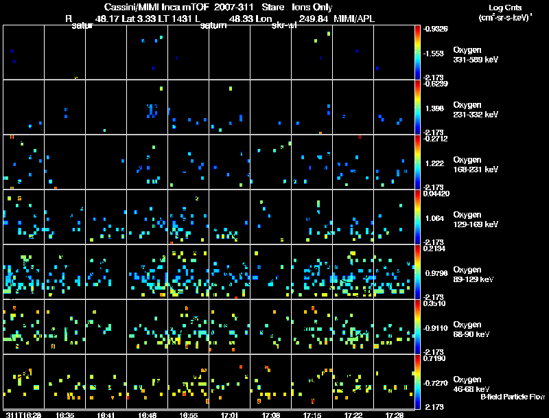549x418 pixels.
Task: Click the '16:48' time axis label
Action: [x=147, y=415]
